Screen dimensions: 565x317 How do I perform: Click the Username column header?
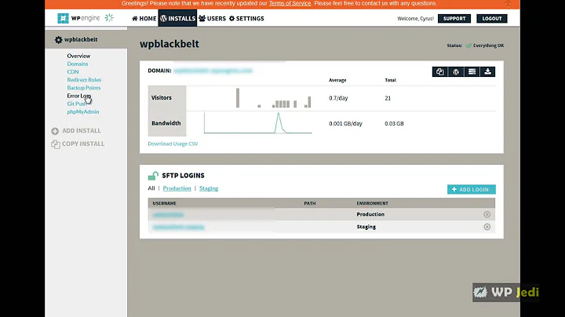[x=164, y=203]
